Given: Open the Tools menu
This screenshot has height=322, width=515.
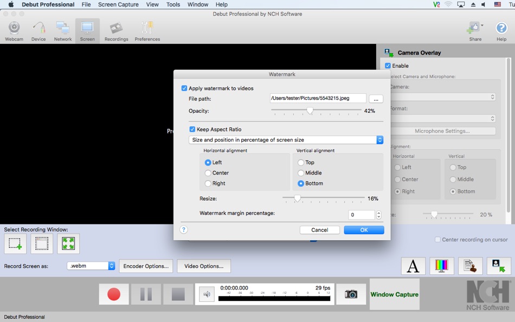Looking at the screenshot, I should (x=173, y=4).
